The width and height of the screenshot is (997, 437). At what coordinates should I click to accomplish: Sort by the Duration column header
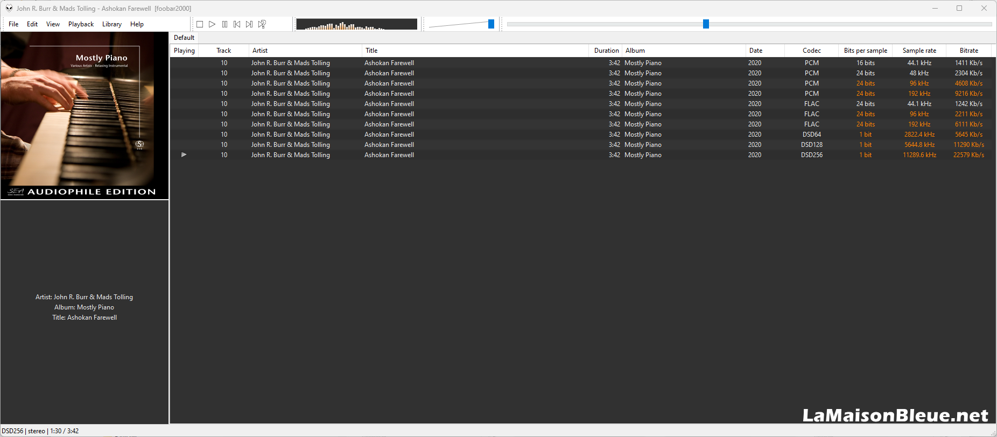click(606, 51)
